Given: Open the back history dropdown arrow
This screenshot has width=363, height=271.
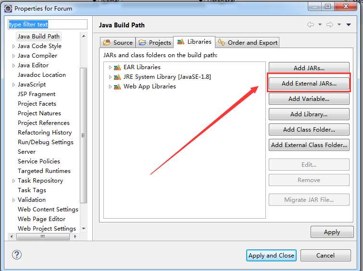Looking at the screenshot, I should pos(320,25).
